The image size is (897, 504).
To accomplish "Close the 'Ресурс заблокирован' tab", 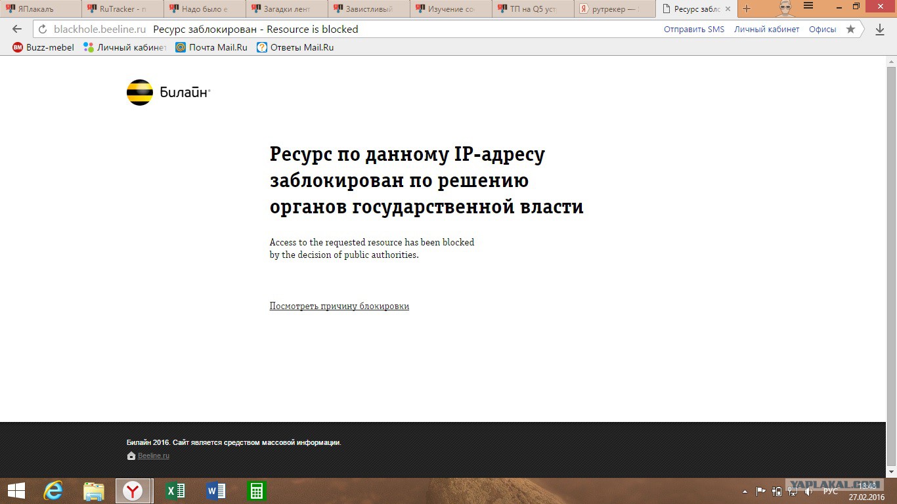I will click(x=727, y=9).
